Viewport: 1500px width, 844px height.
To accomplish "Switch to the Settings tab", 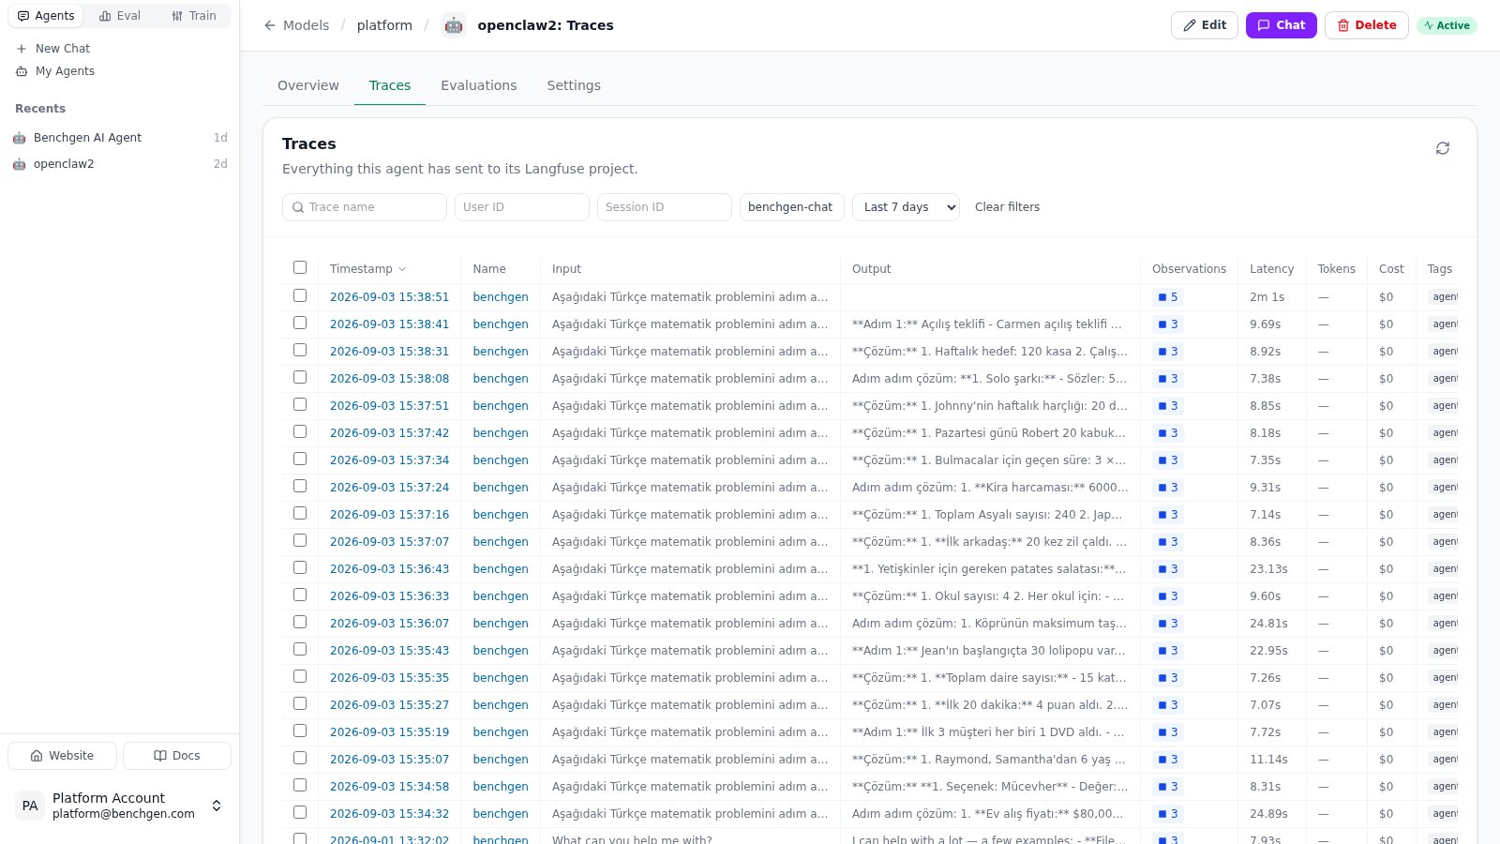I will (574, 85).
